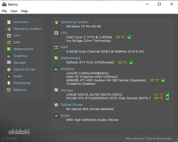Click the Peripherals mouse icon in sidebar
The width and height of the screenshot is (178, 142).
(x=9, y=83)
